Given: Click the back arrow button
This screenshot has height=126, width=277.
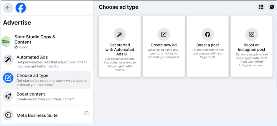Looking at the screenshot, I should [8, 8].
